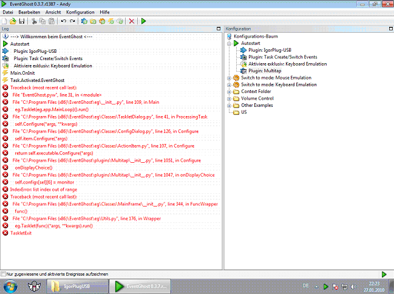This screenshot has width=394, height=294.
Task: Click the volume speaker tray icon
Action: pos(353,287)
